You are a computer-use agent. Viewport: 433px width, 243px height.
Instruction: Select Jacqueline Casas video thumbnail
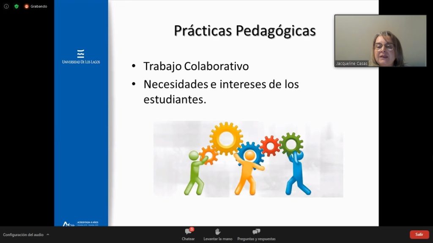tap(380, 40)
